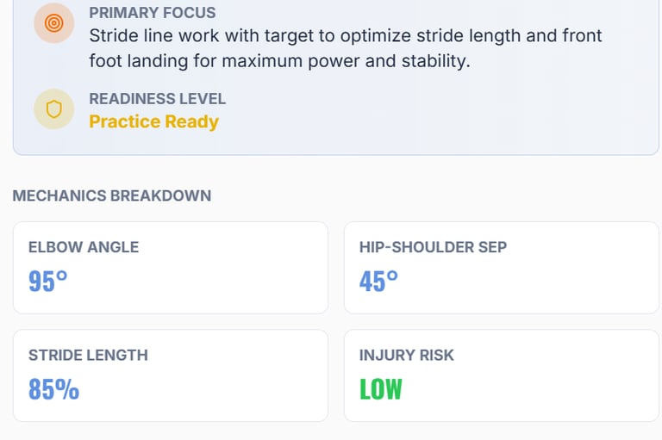662x440 pixels.
Task: Click the HIP-SHOULDER SEP label text
Action: 433,247
